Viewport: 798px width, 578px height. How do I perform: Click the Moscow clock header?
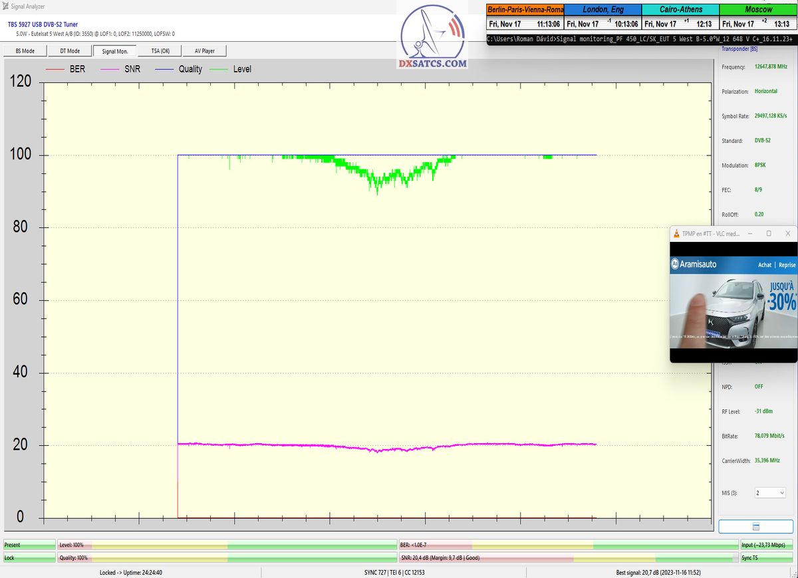point(759,10)
